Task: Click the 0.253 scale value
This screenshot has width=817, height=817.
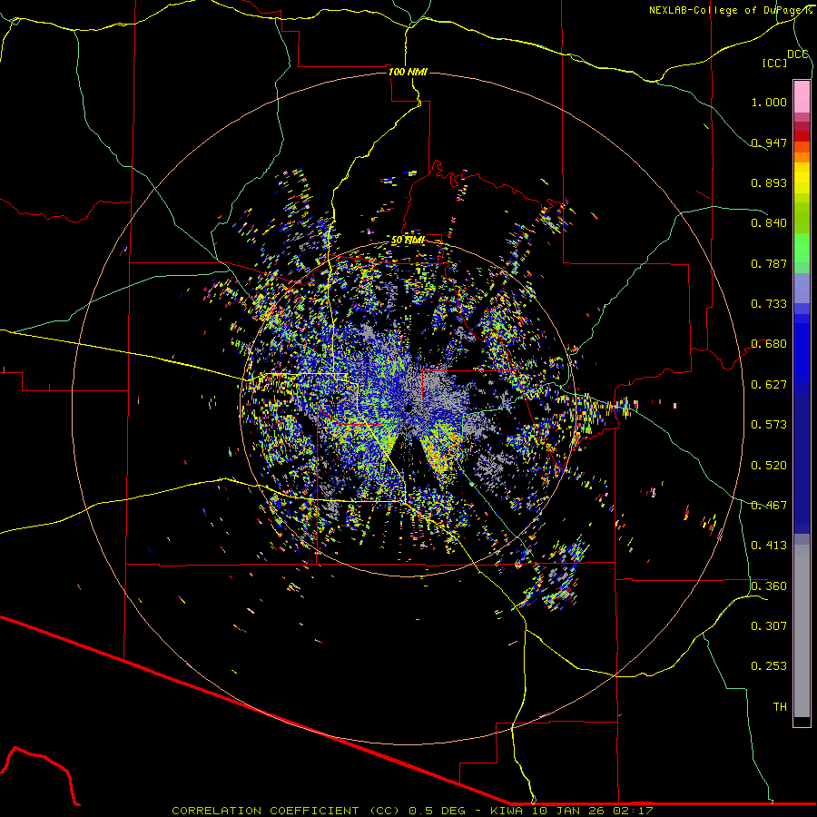Action: point(769,666)
